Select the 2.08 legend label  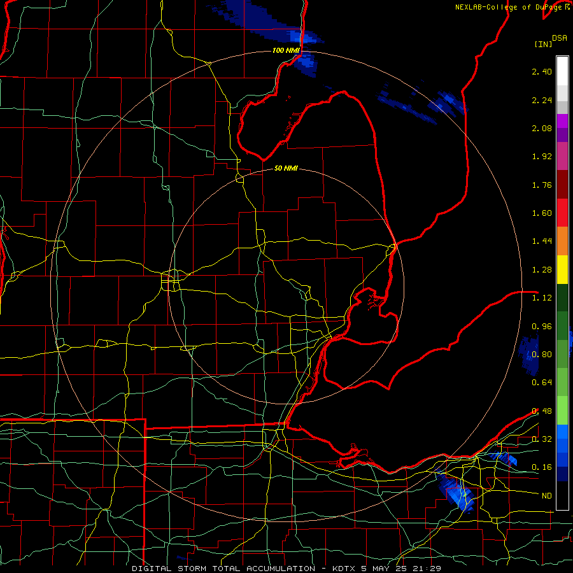coord(542,128)
